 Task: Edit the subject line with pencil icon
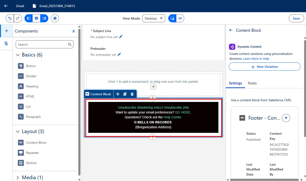click(121, 37)
